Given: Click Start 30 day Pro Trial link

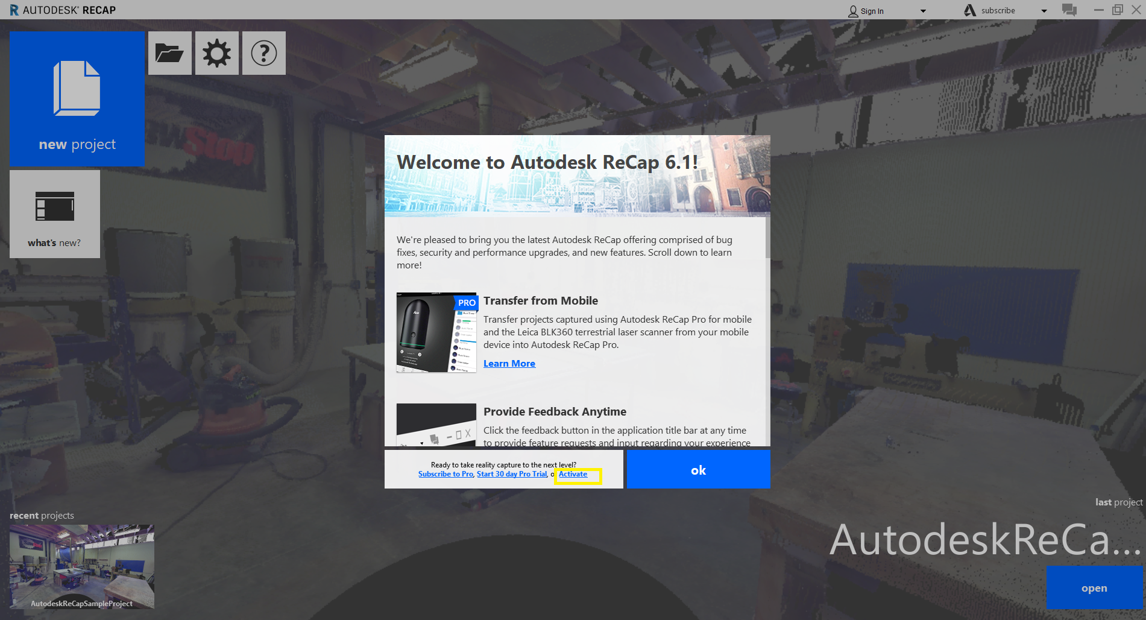Looking at the screenshot, I should click(x=512, y=474).
